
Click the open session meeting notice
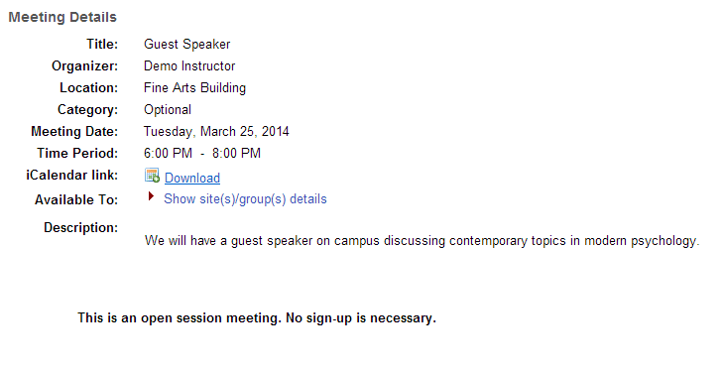click(257, 318)
